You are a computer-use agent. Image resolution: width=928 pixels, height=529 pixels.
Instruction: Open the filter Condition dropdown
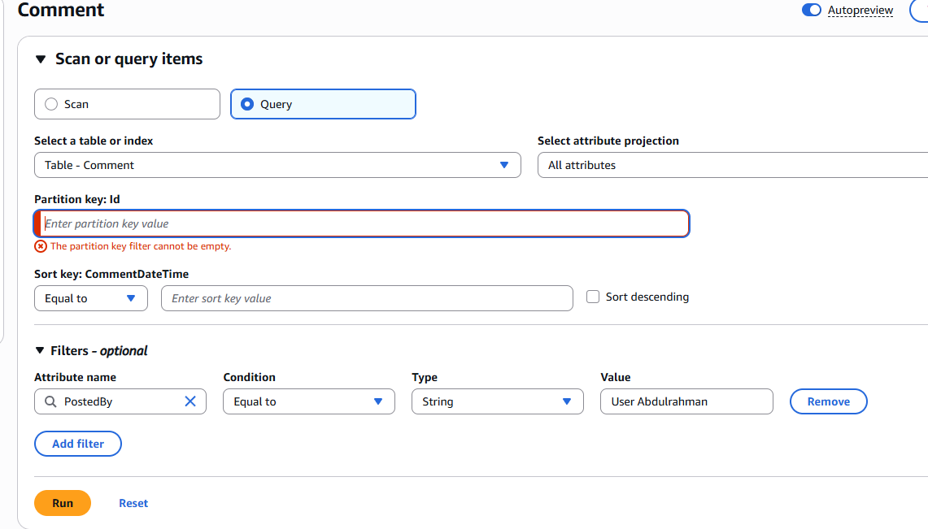[308, 401]
